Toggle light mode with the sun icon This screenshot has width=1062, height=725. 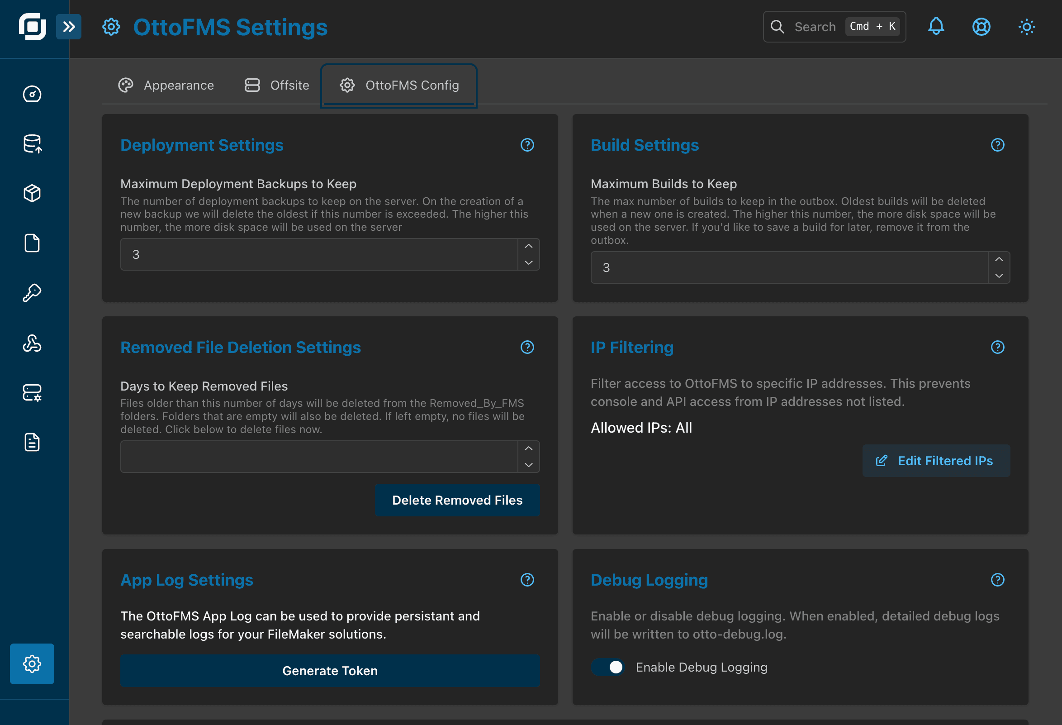[1026, 27]
